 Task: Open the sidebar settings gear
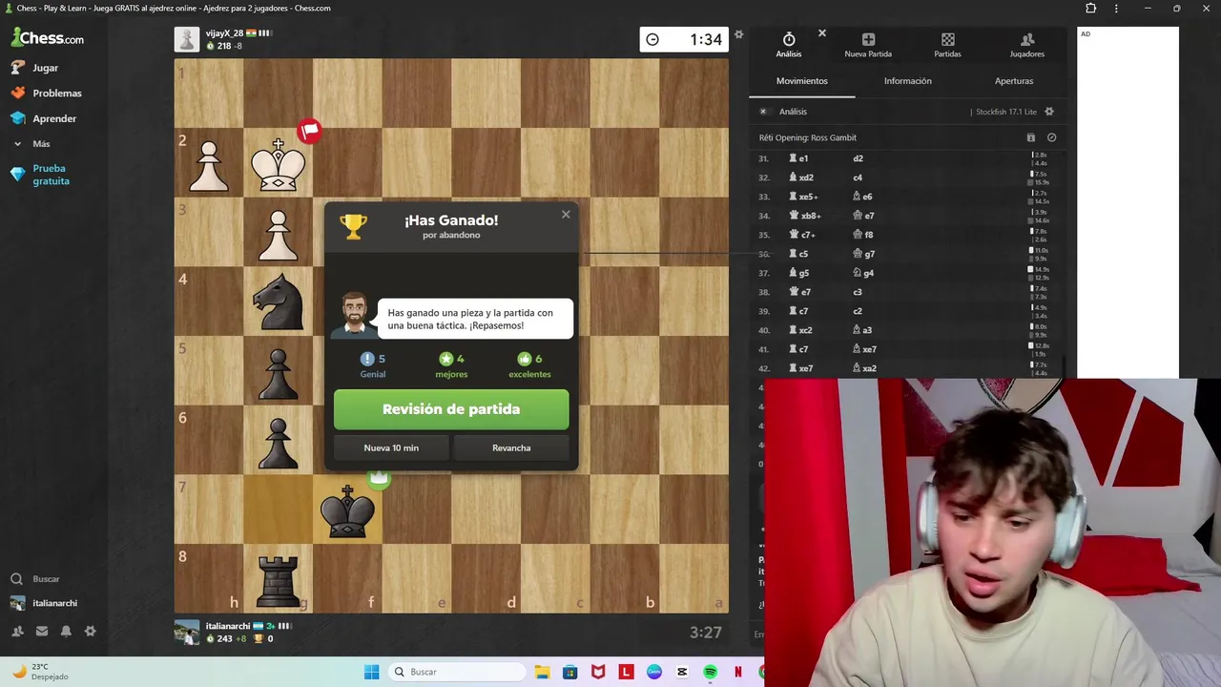(90, 631)
